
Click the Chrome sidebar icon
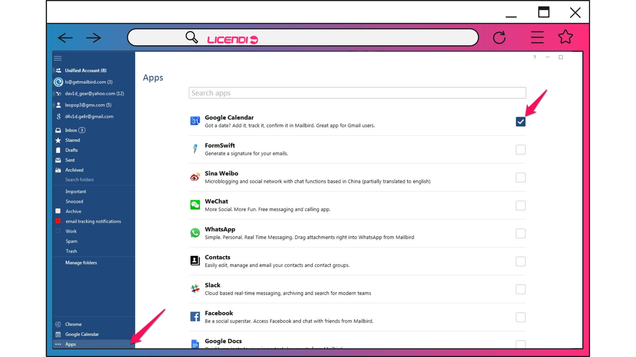pos(59,323)
